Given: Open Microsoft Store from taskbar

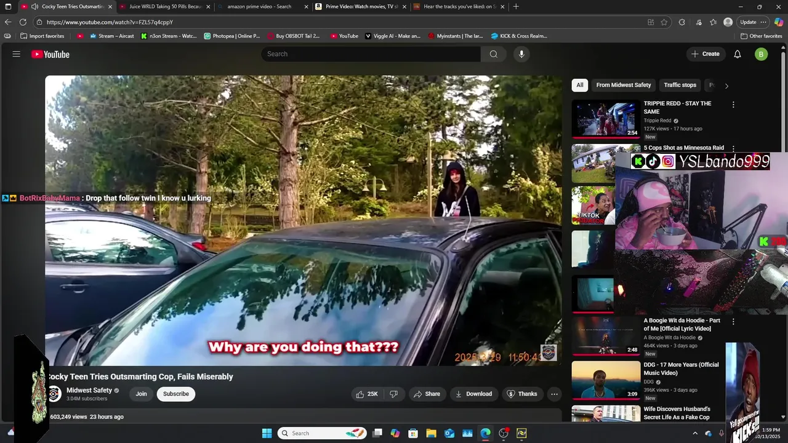Looking at the screenshot, I should (413, 433).
